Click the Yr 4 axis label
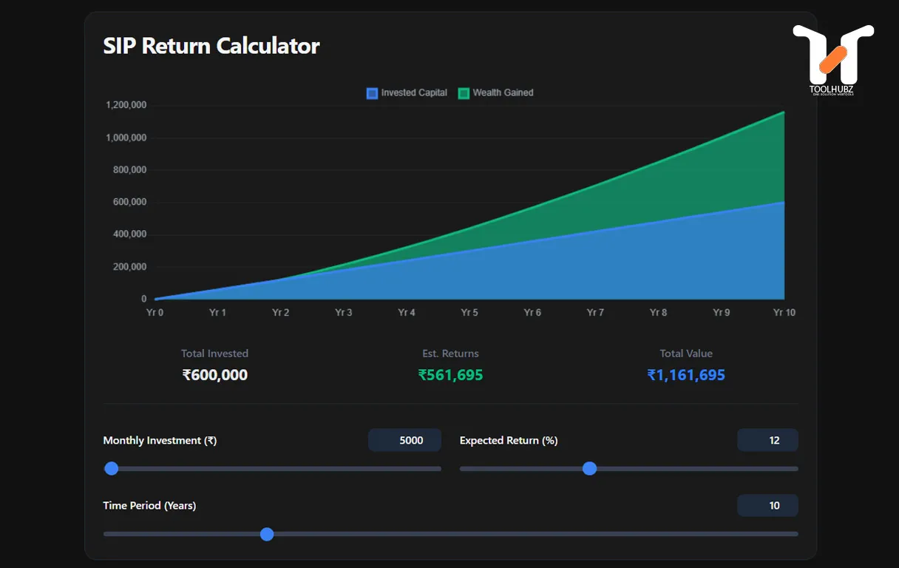Viewport: 899px width, 568px height. click(x=407, y=313)
